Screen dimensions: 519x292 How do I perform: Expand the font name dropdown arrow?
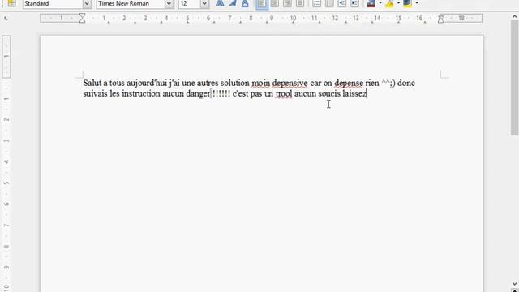(x=169, y=3)
